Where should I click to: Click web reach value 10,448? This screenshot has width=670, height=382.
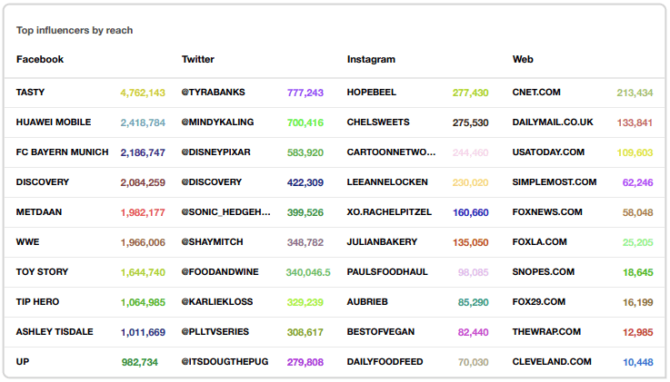638,362
